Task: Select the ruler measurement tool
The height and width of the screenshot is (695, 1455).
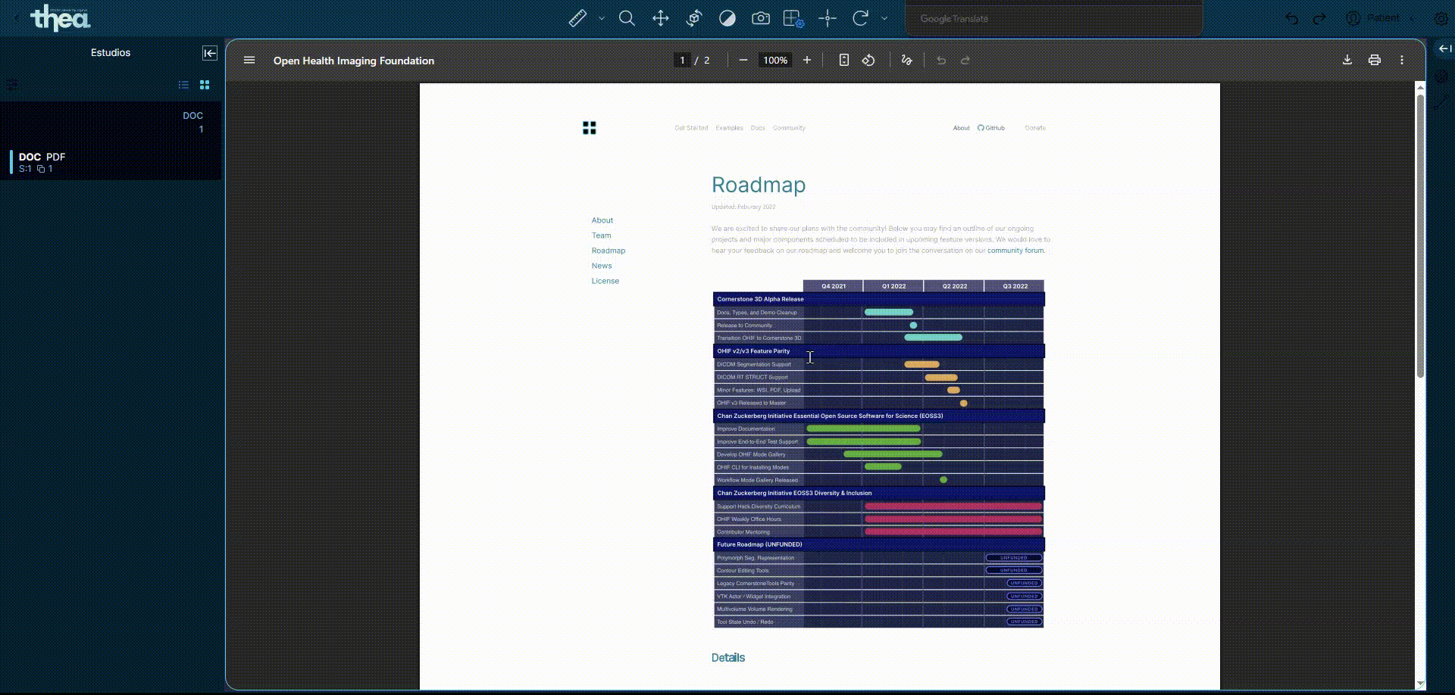Action: (x=577, y=18)
